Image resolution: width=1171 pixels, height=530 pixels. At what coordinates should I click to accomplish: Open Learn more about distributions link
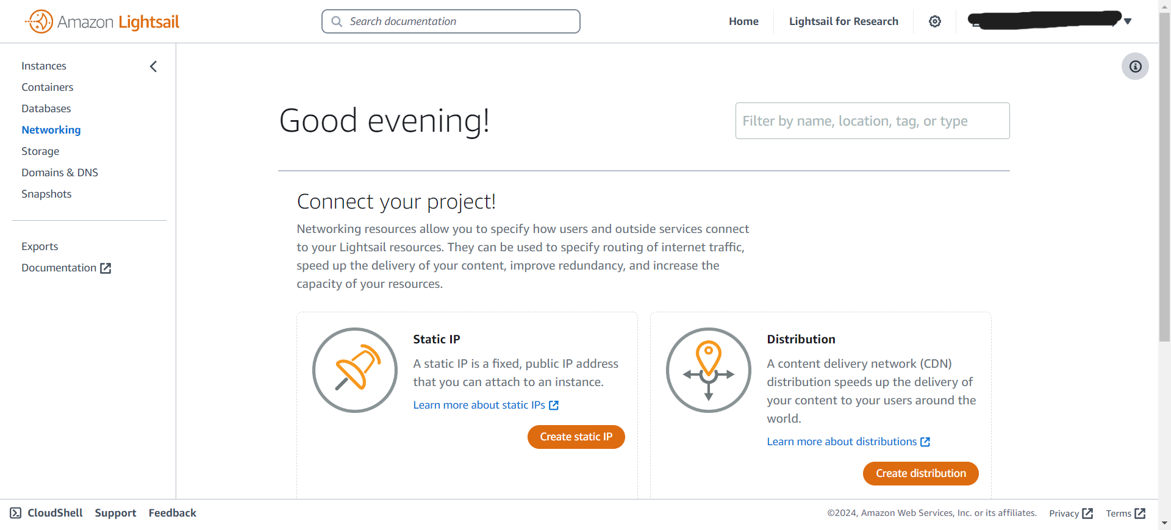click(848, 442)
